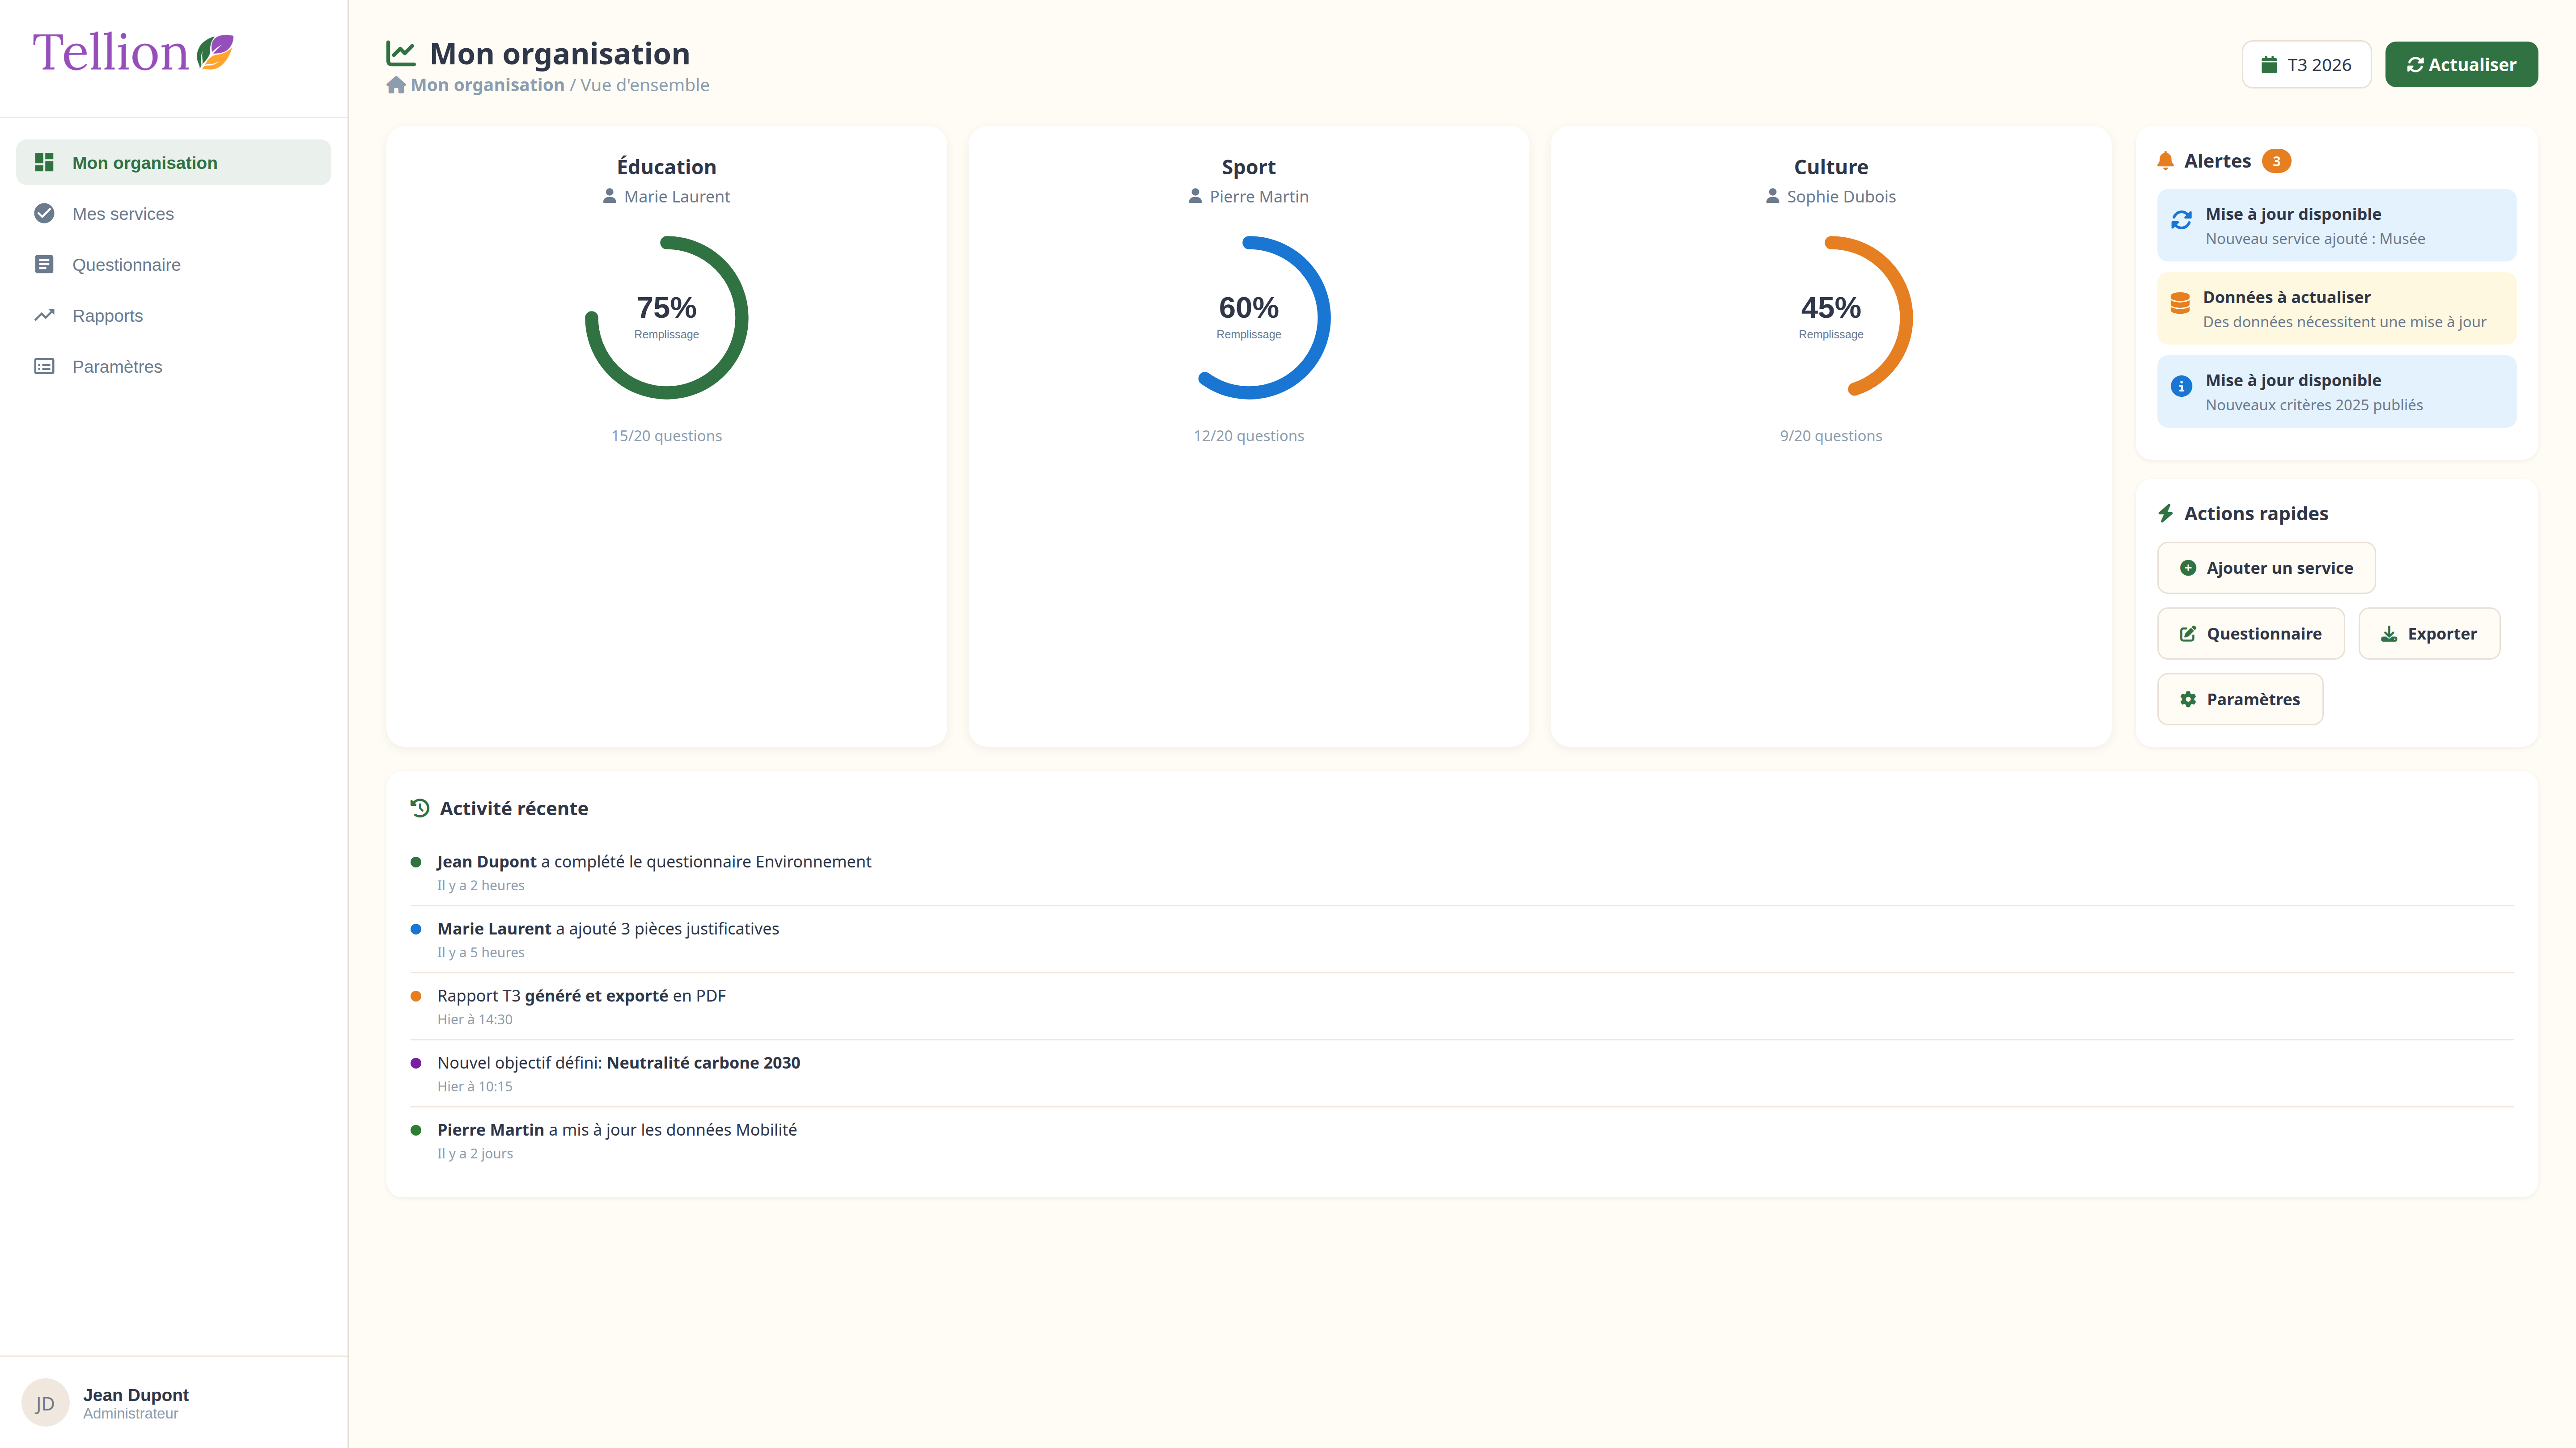Click the lightning bolt Actions rapides icon
Viewport: 2576px width, 1448px height.
2166,513
